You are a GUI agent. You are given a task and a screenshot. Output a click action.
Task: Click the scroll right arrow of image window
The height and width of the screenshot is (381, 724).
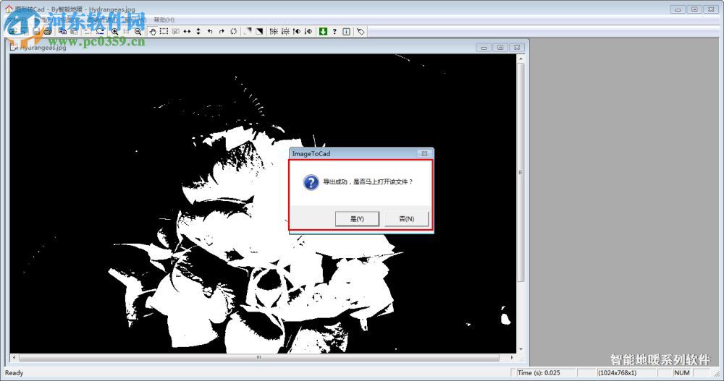click(512, 357)
